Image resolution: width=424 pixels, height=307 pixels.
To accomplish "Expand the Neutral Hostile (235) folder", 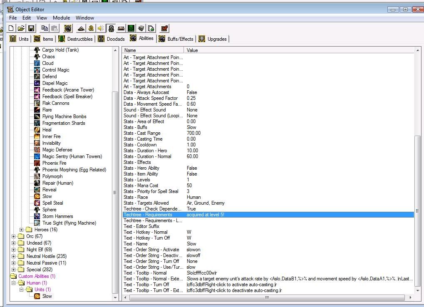I will click(x=13, y=257).
